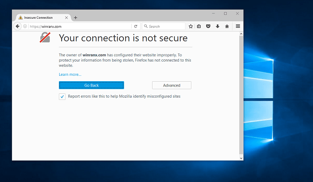The height and width of the screenshot is (182, 313).
Task: Click the magnifier icon in search box
Action: click(x=146, y=26)
